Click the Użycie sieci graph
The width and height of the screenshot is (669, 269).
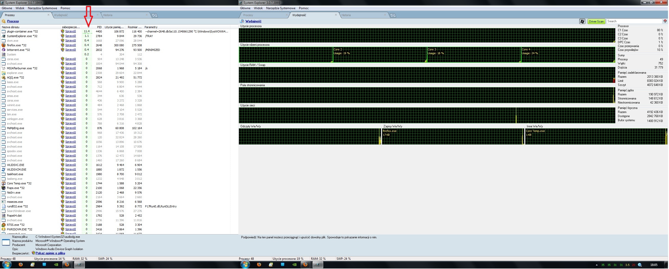[427, 116]
